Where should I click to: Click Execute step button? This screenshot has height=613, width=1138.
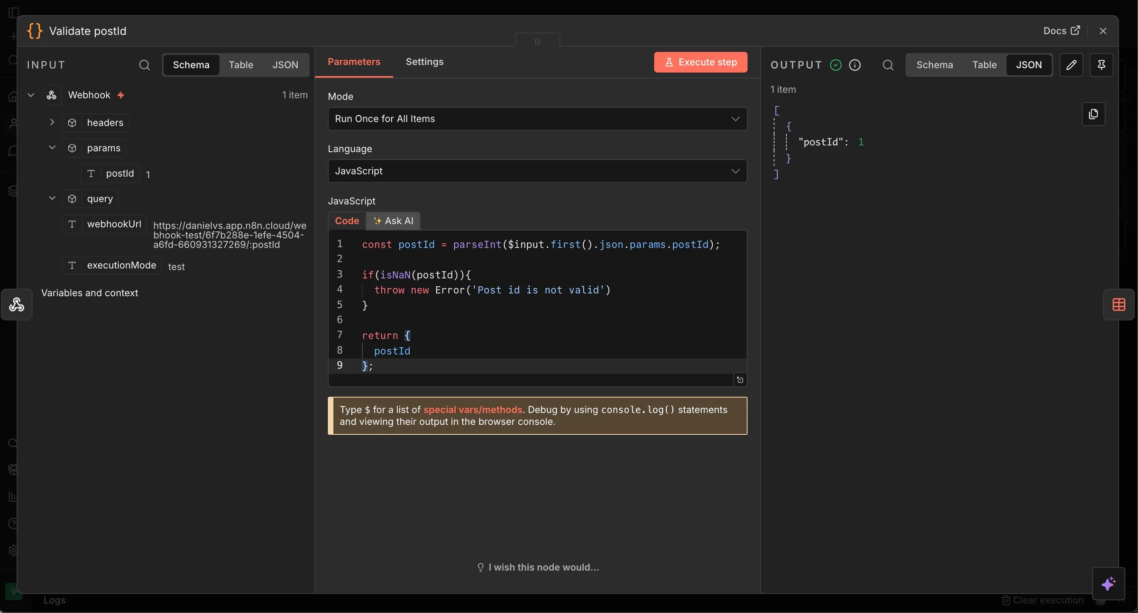tap(700, 62)
